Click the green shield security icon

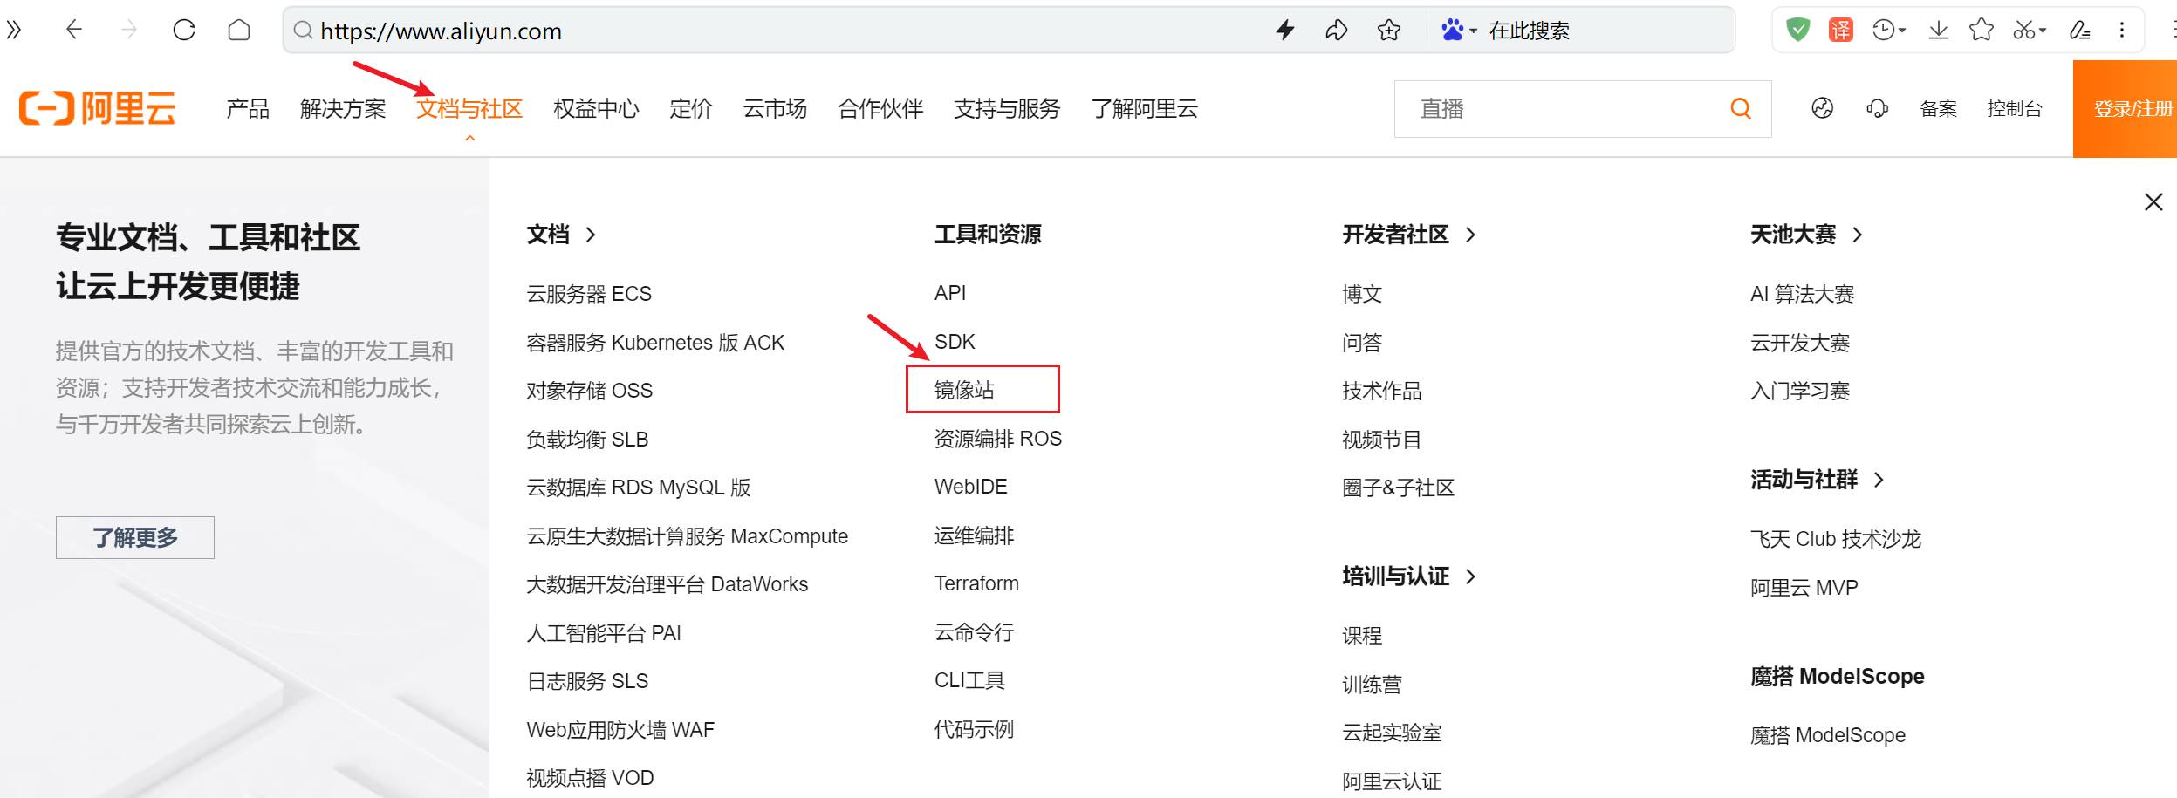pyautogui.click(x=1797, y=31)
